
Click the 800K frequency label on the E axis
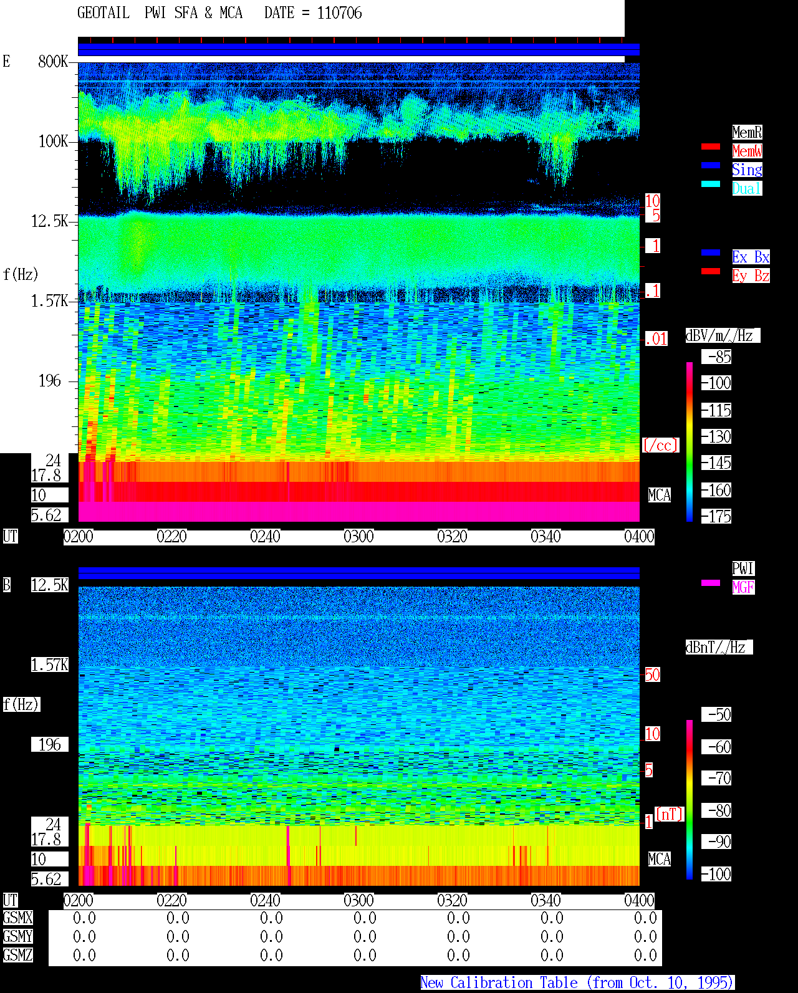(53, 61)
